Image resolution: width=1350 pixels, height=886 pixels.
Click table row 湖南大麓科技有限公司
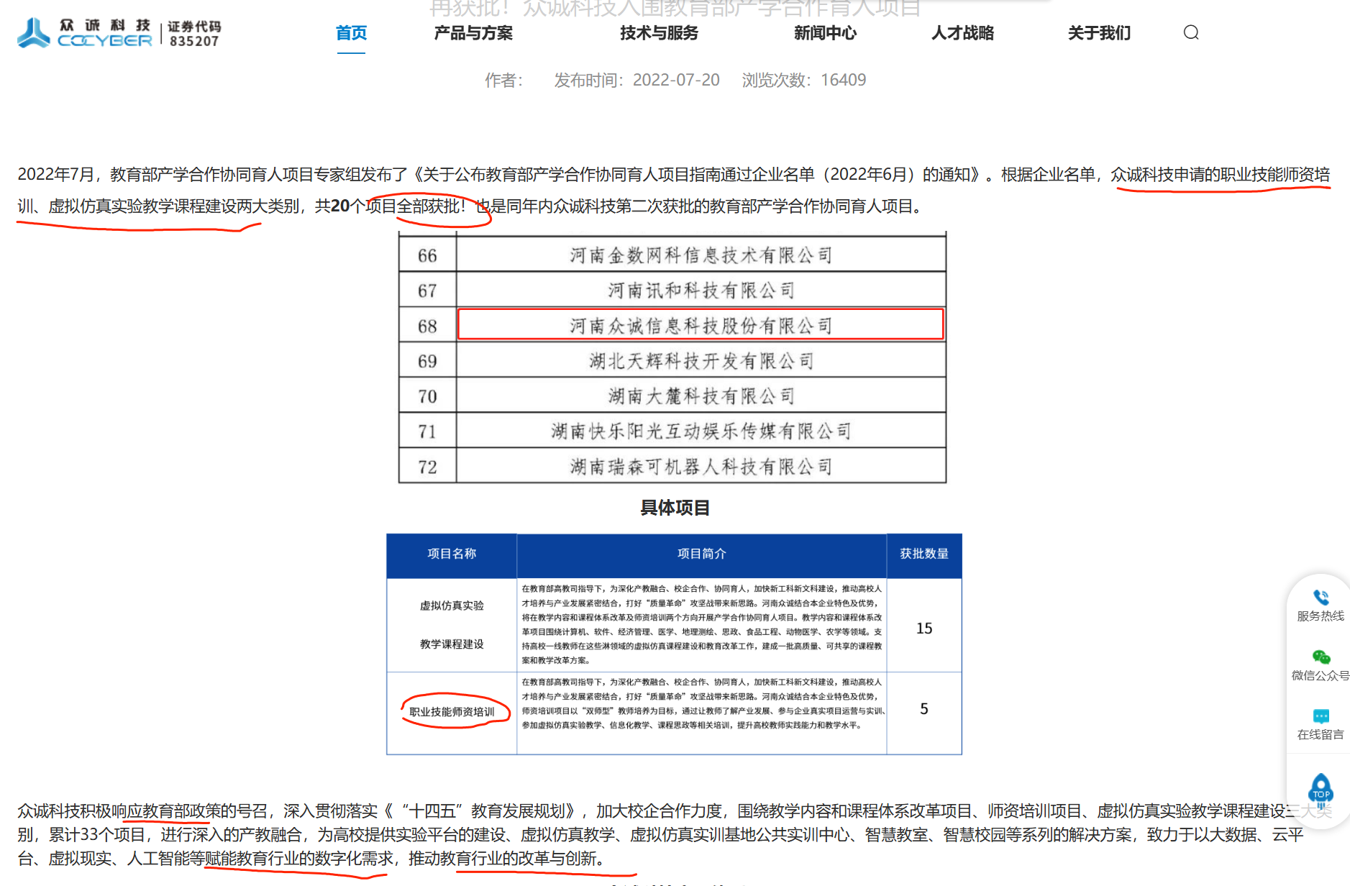701,396
